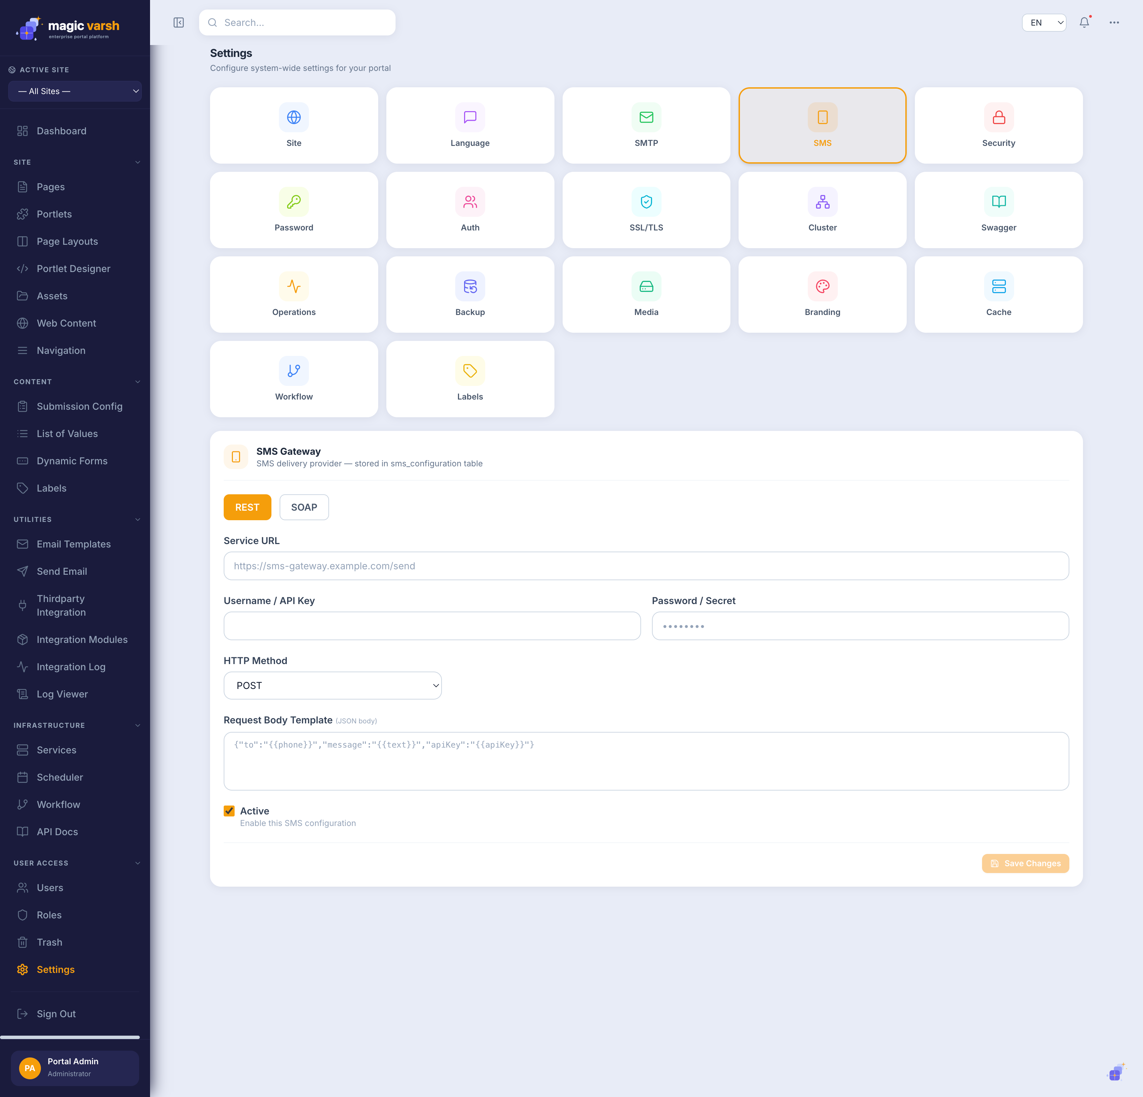Open the Labels settings card
The height and width of the screenshot is (1097, 1143).
point(470,379)
